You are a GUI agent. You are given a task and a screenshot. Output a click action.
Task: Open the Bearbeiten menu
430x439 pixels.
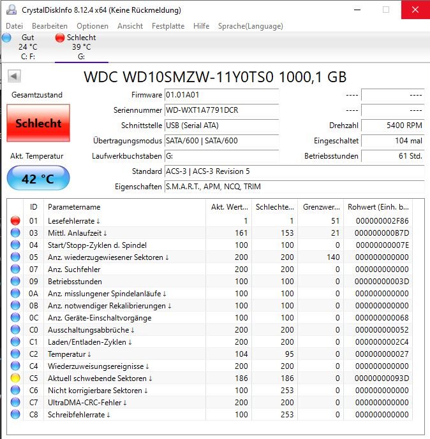(50, 26)
